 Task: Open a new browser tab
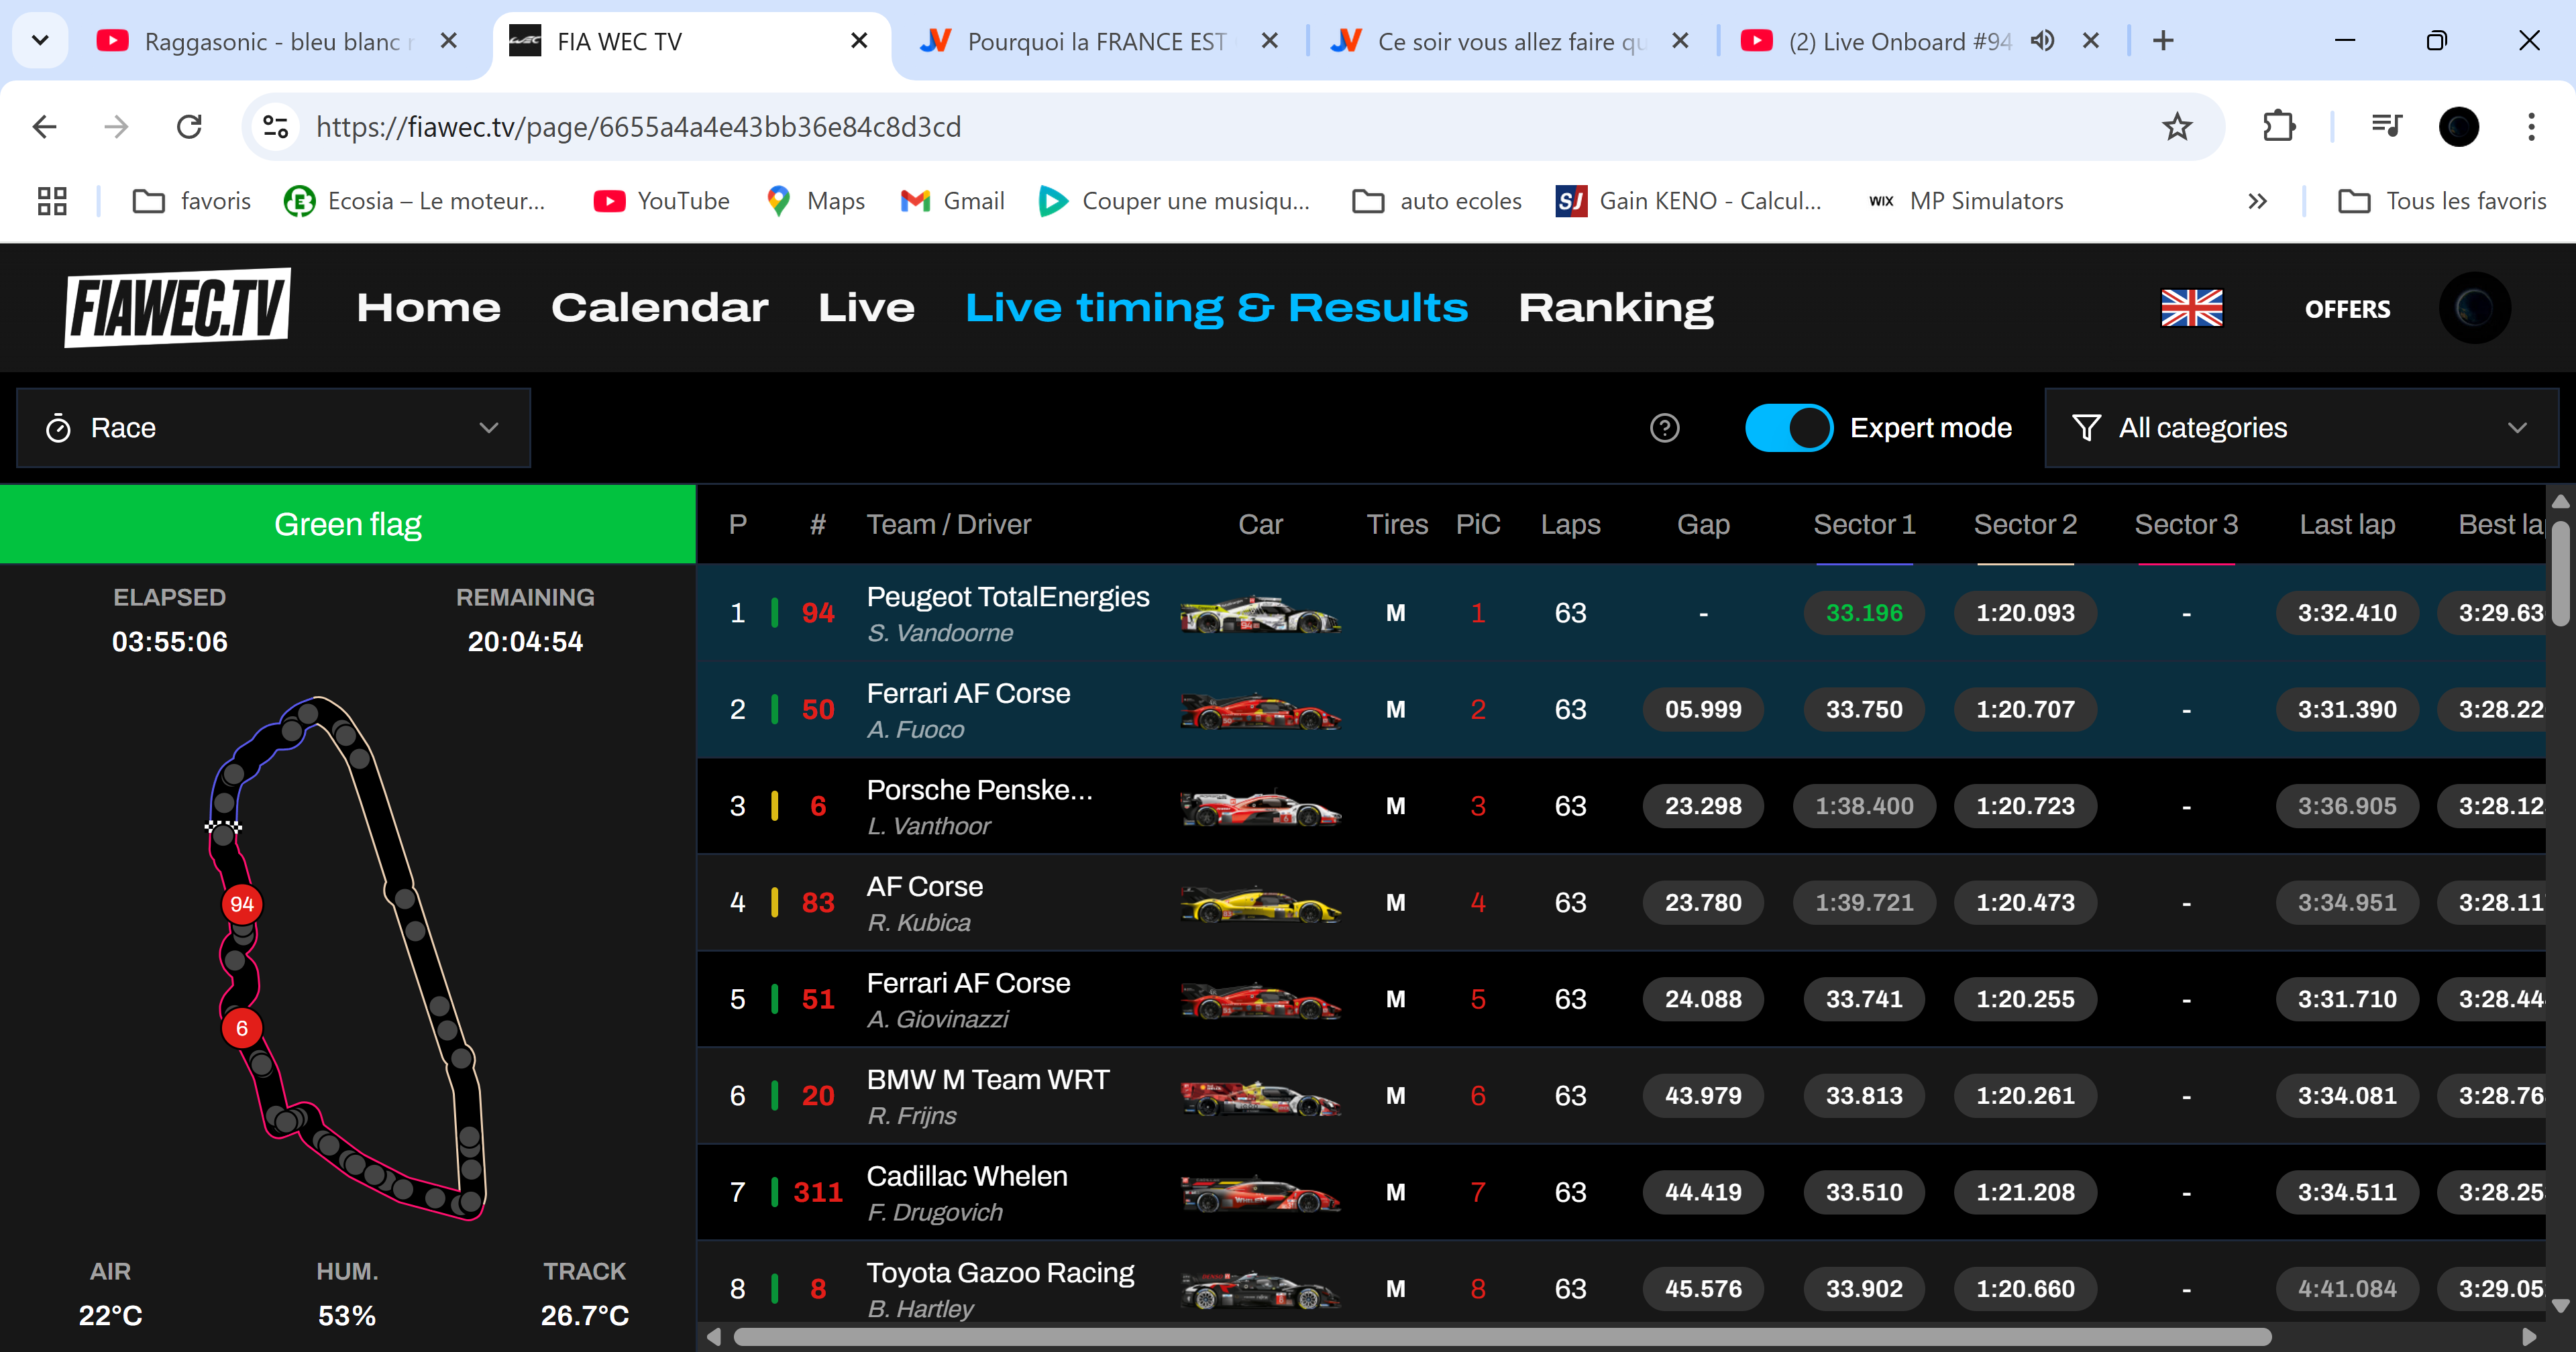tap(2163, 41)
